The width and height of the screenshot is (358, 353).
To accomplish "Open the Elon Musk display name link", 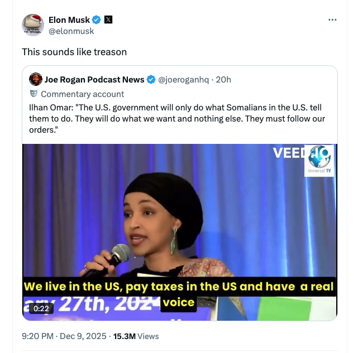I will [69, 20].
